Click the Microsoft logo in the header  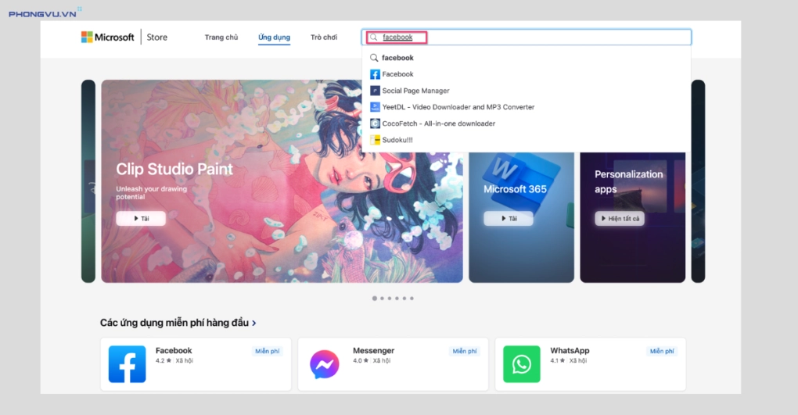click(107, 38)
